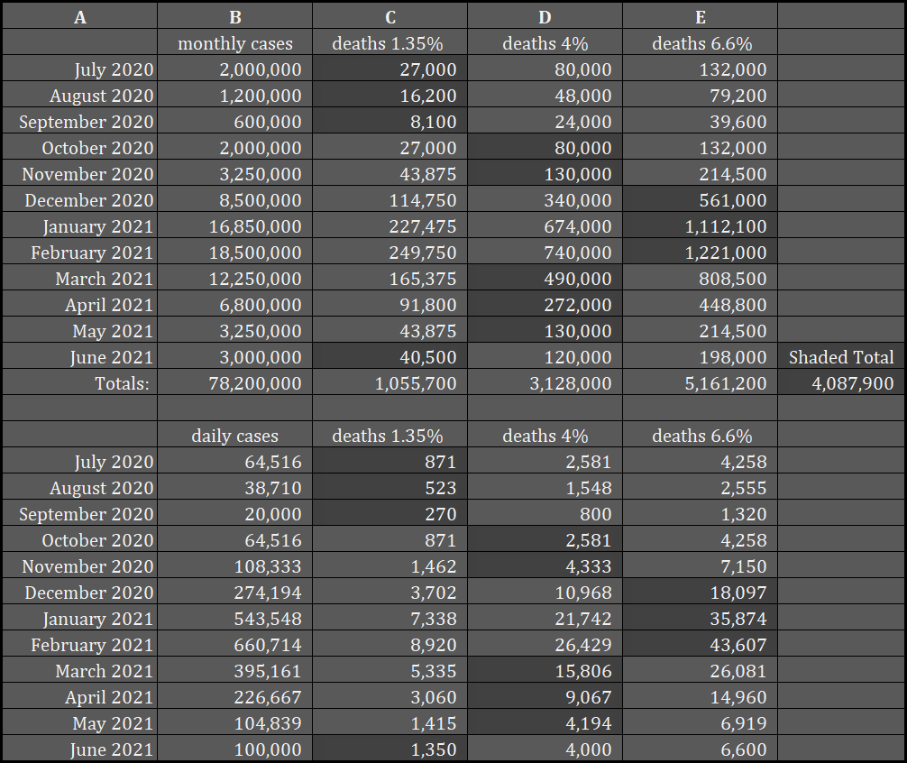The image size is (907, 763).
Task: Select the "monthly cases" heading cell
Action: click(x=235, y=43)
